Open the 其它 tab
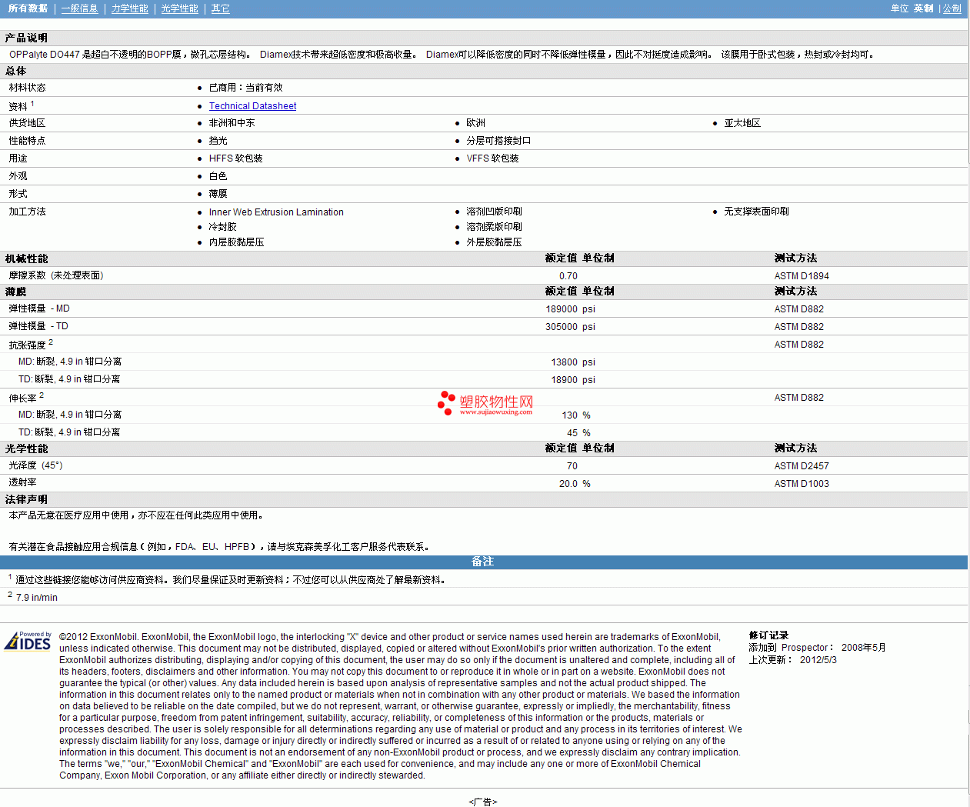 (221, 8)
